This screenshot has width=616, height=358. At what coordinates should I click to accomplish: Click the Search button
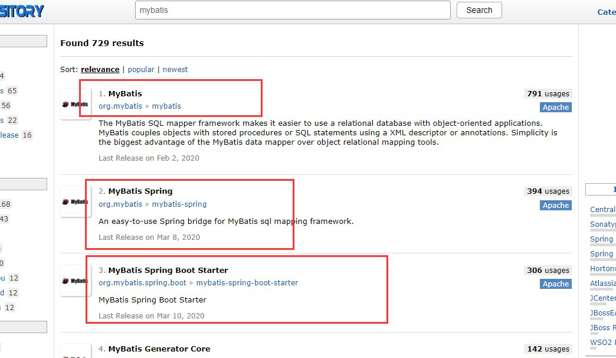pos(479,10)
